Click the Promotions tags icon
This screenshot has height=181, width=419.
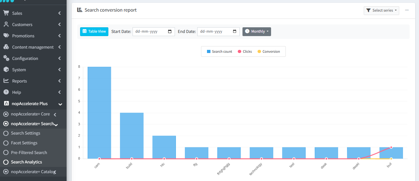coord(6,36)
